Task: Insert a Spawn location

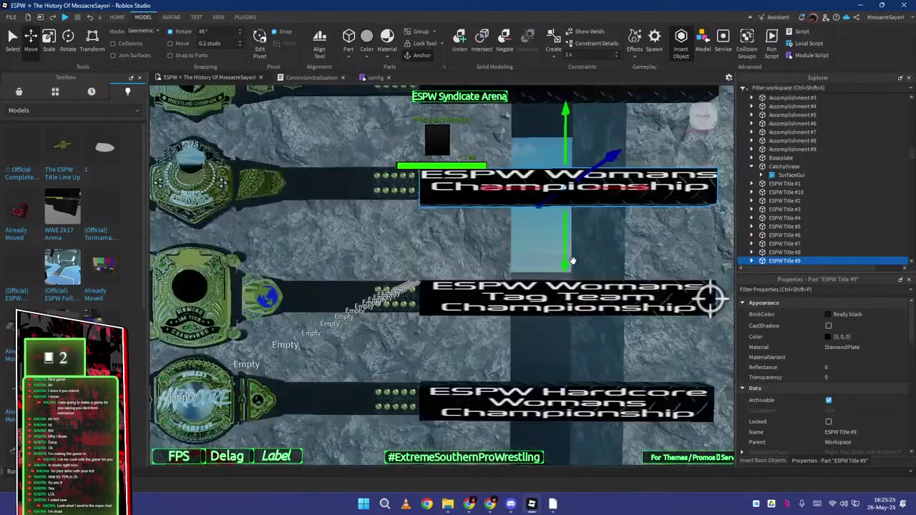Action: pos(654,40)
